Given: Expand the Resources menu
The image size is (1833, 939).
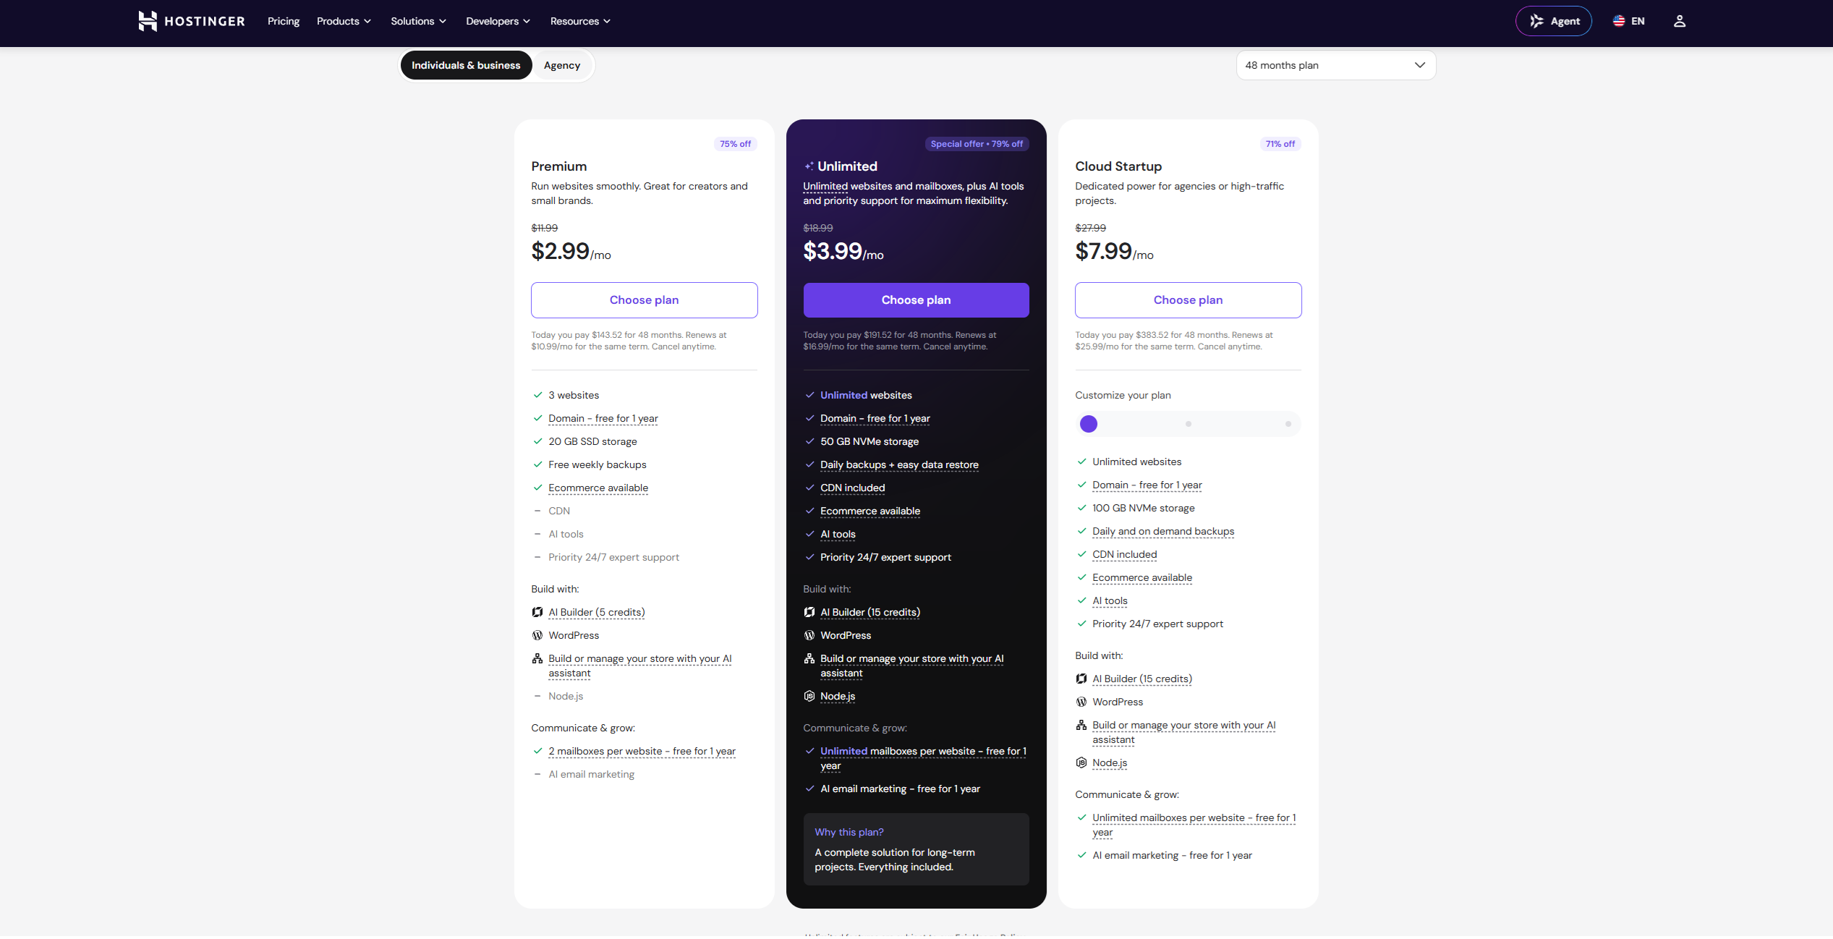Looking at the screenshot, I should (580, 21).
